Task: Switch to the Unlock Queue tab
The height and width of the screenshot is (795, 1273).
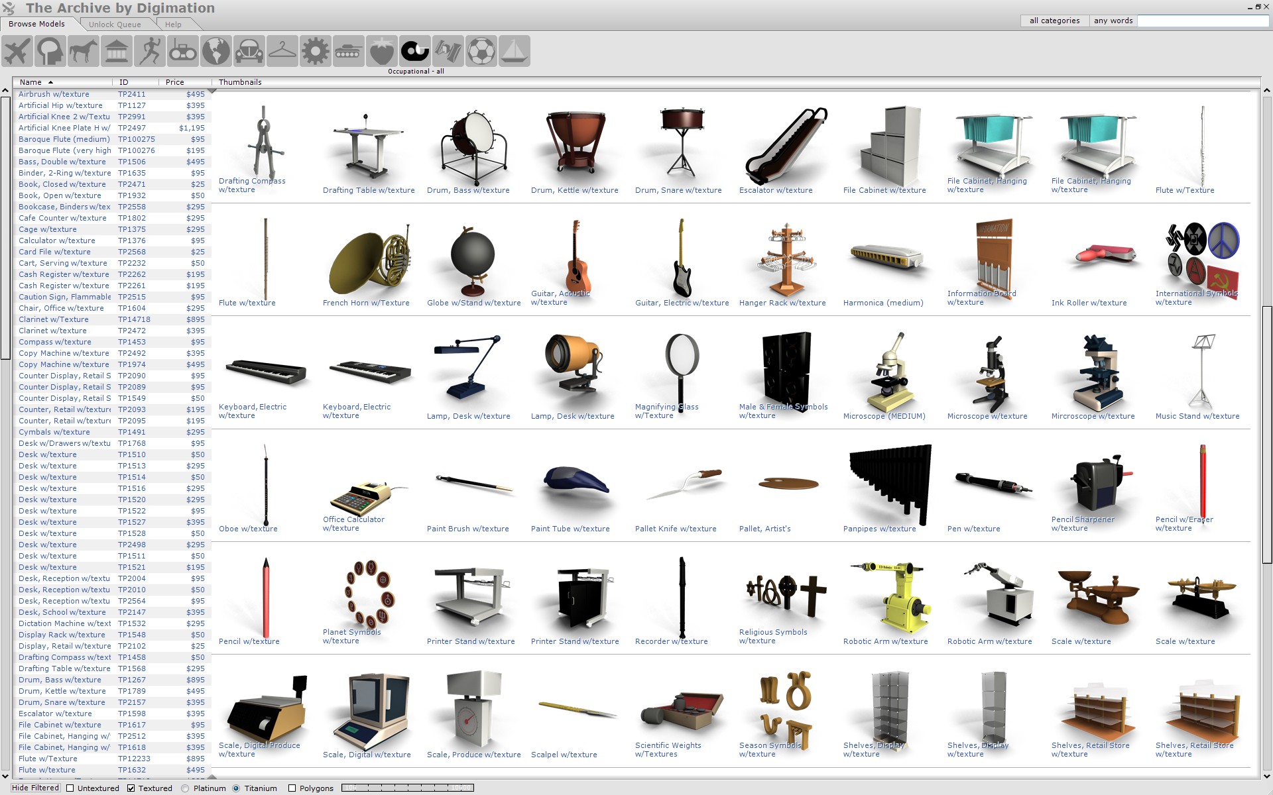Action: [x=115, y=25]
